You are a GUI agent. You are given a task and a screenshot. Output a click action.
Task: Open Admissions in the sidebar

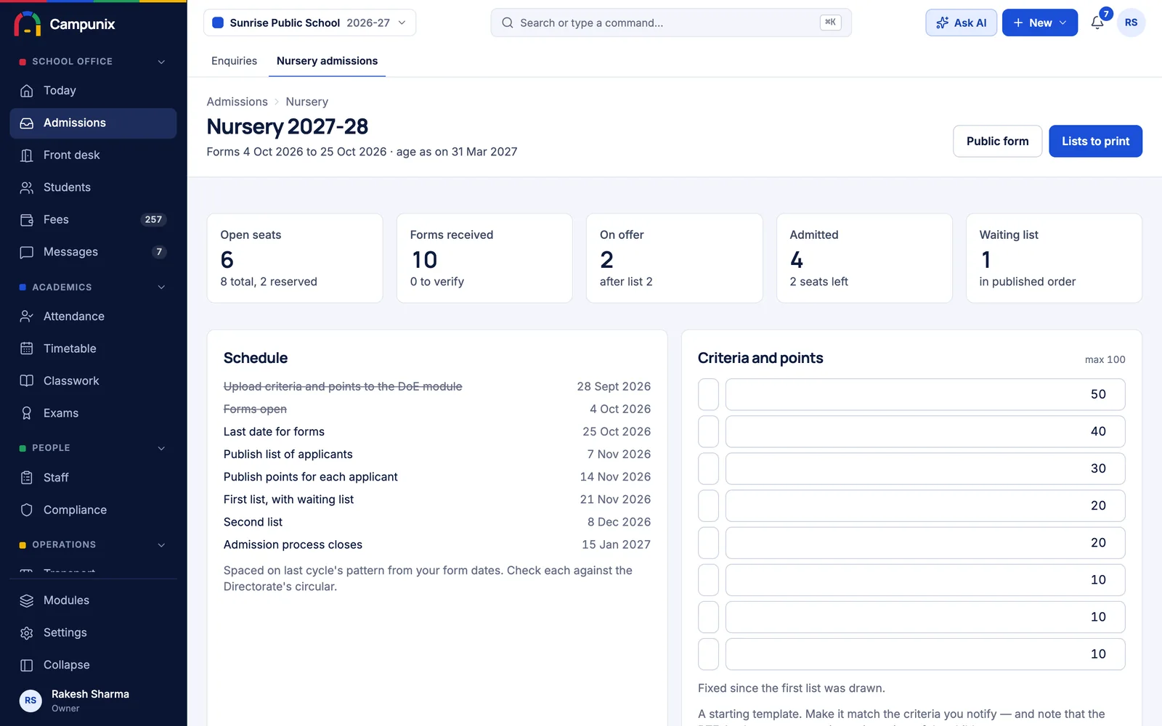point(93,123)
